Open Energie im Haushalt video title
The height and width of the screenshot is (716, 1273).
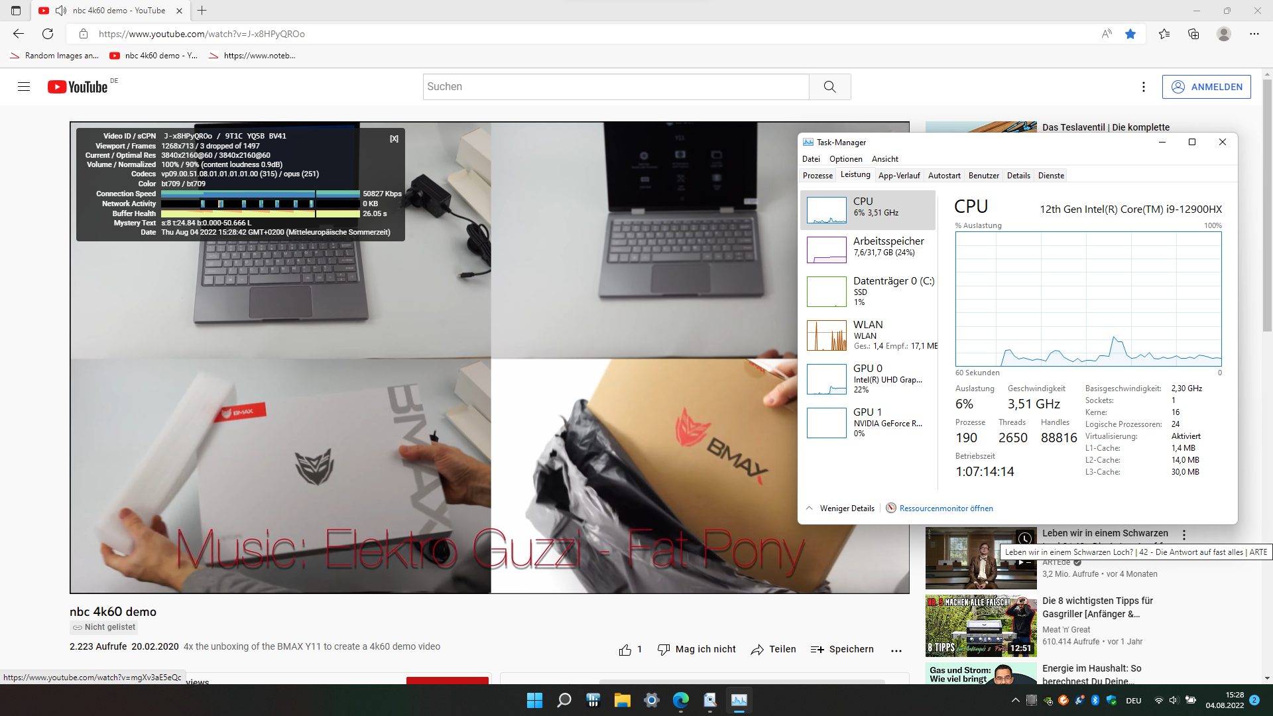pos(1091,674)
